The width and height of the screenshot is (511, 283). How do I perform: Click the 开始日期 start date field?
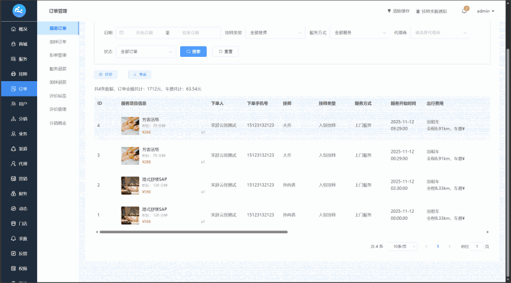[x=144, y=33]
